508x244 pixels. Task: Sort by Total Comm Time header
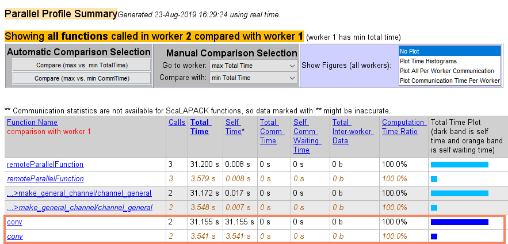[x=269, y=132]
